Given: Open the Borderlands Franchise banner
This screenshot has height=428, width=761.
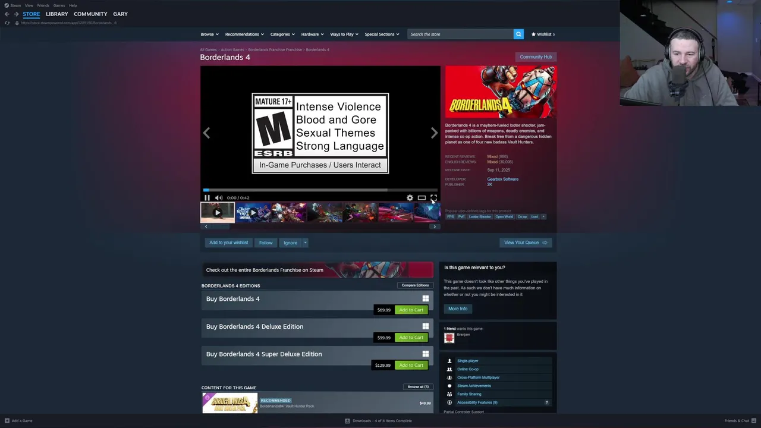Looking at the screenshot, I should (x=317, y=270).
